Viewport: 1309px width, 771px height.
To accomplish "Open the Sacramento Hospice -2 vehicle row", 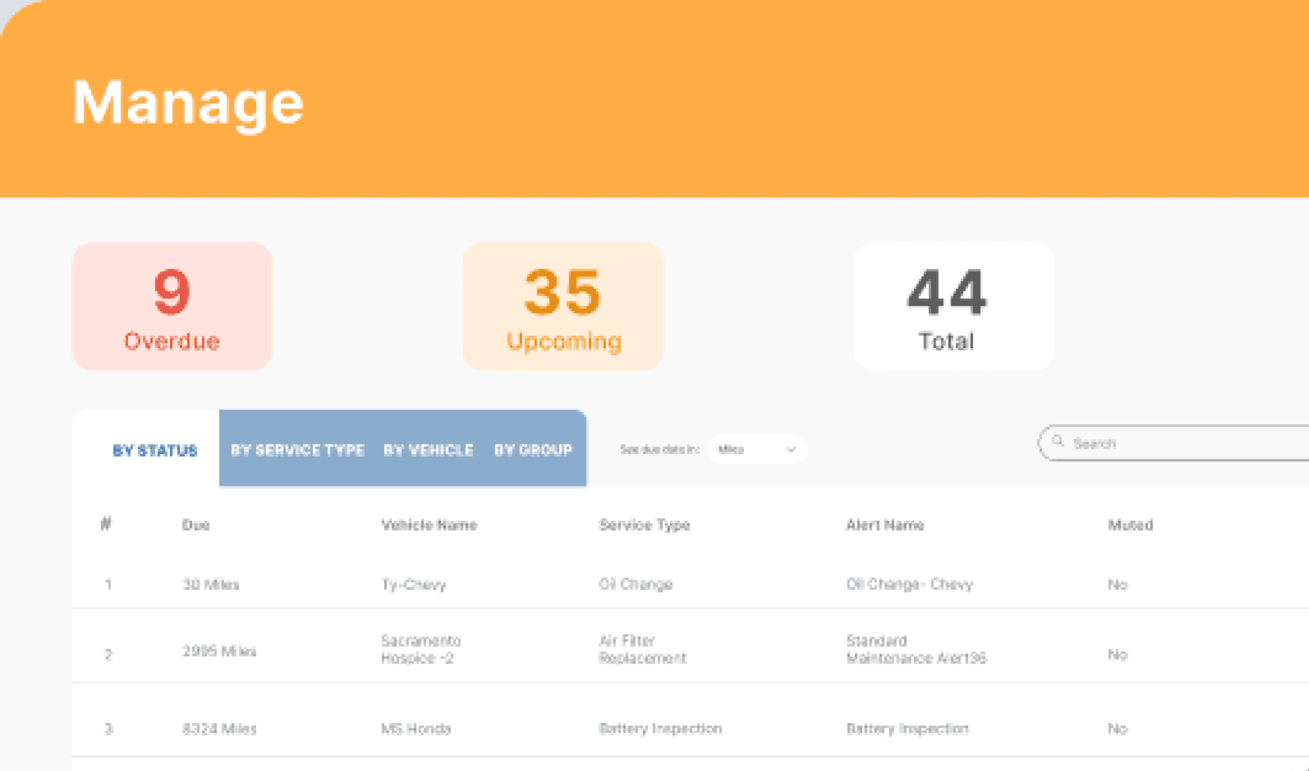I will click(x=690, y=649).
